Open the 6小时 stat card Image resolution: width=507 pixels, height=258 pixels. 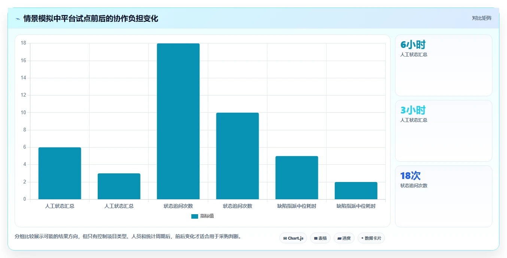(444, 66)
